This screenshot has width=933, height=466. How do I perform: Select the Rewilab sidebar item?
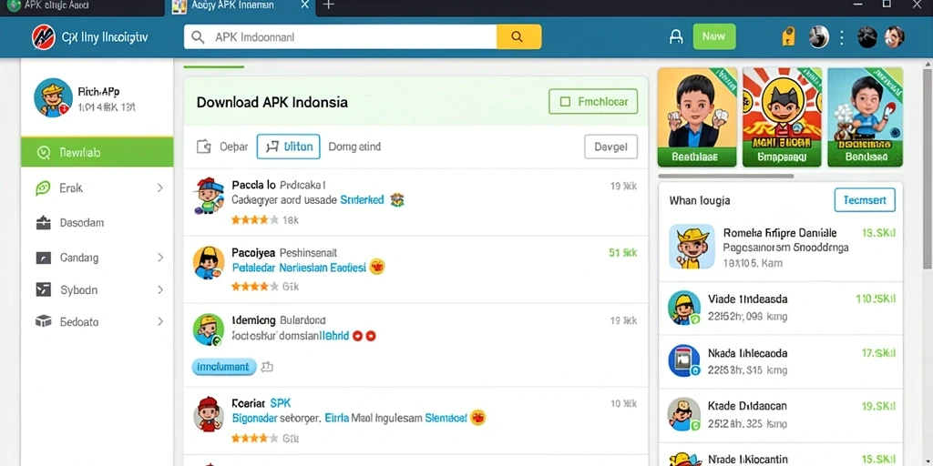click(x=97, y=153)
